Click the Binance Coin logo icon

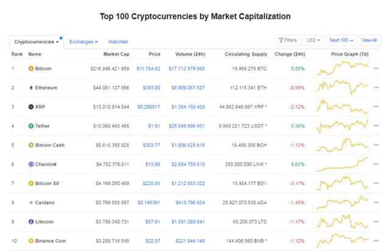(x=31, y=241)
